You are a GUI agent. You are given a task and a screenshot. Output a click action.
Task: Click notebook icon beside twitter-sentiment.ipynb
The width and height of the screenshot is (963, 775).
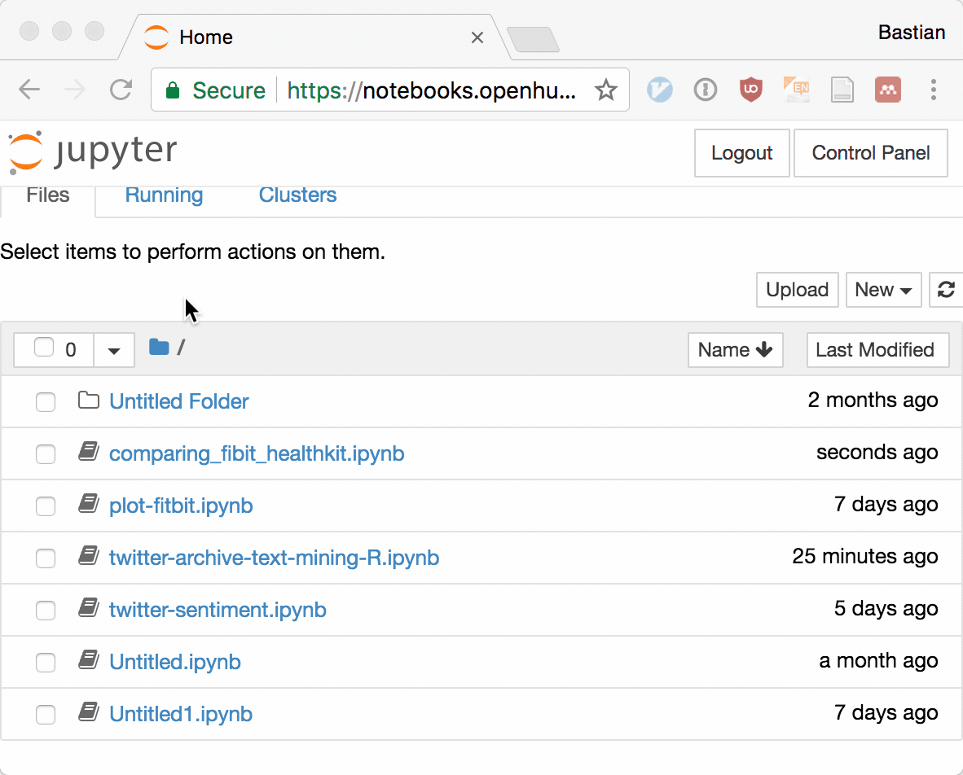tap(89, 609)
